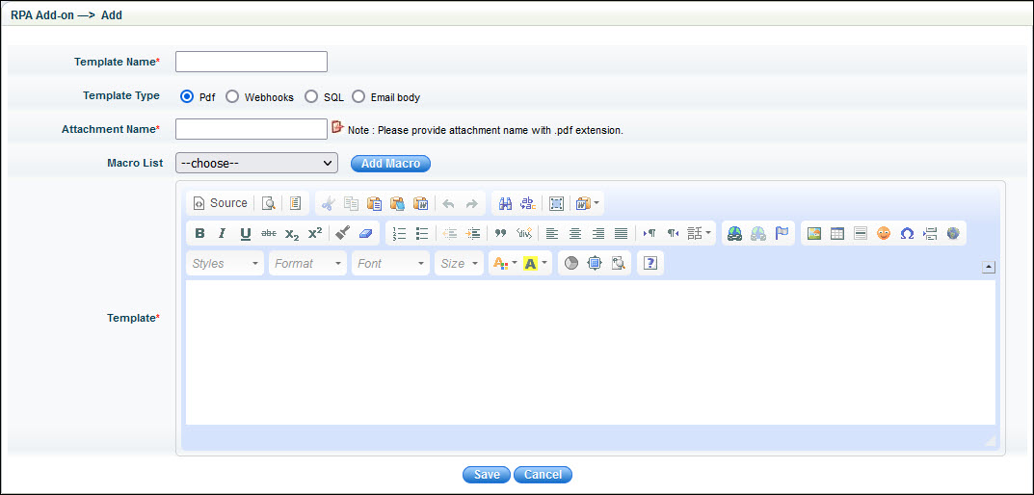
Task: Insert special character with omega icon
Action: [x=907, y=233]
